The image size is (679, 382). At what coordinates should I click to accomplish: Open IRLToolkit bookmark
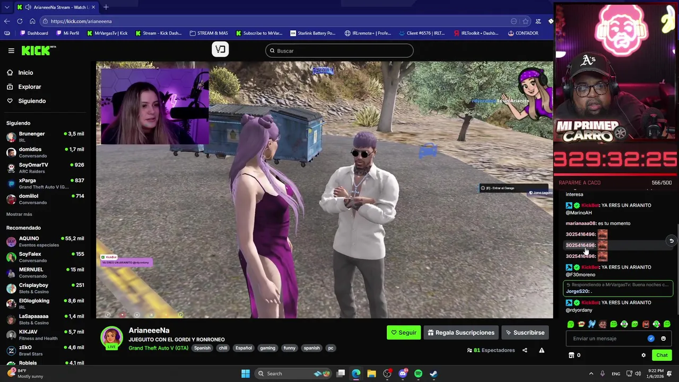coord(476,33)
